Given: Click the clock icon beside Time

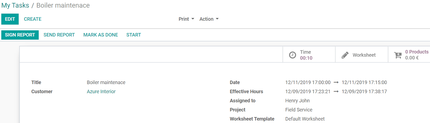Looking at the screenshot, I should [x=292, y=55].
